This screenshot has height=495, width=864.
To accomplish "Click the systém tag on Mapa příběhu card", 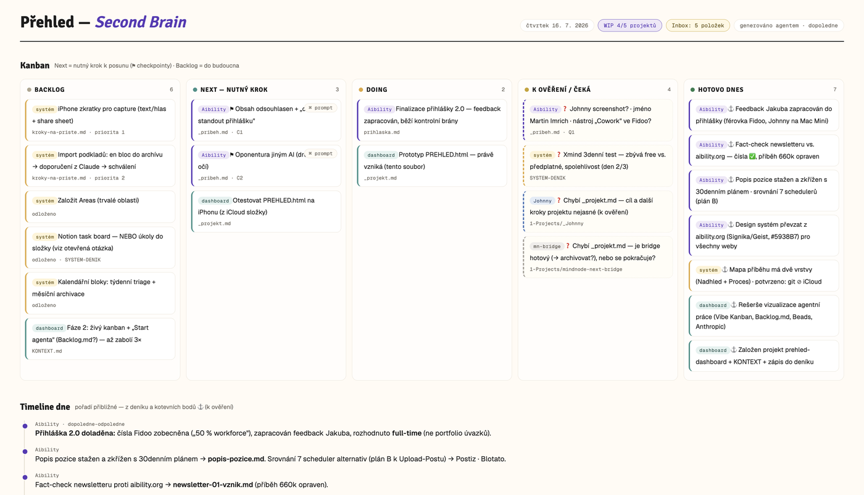I will 708,269.
